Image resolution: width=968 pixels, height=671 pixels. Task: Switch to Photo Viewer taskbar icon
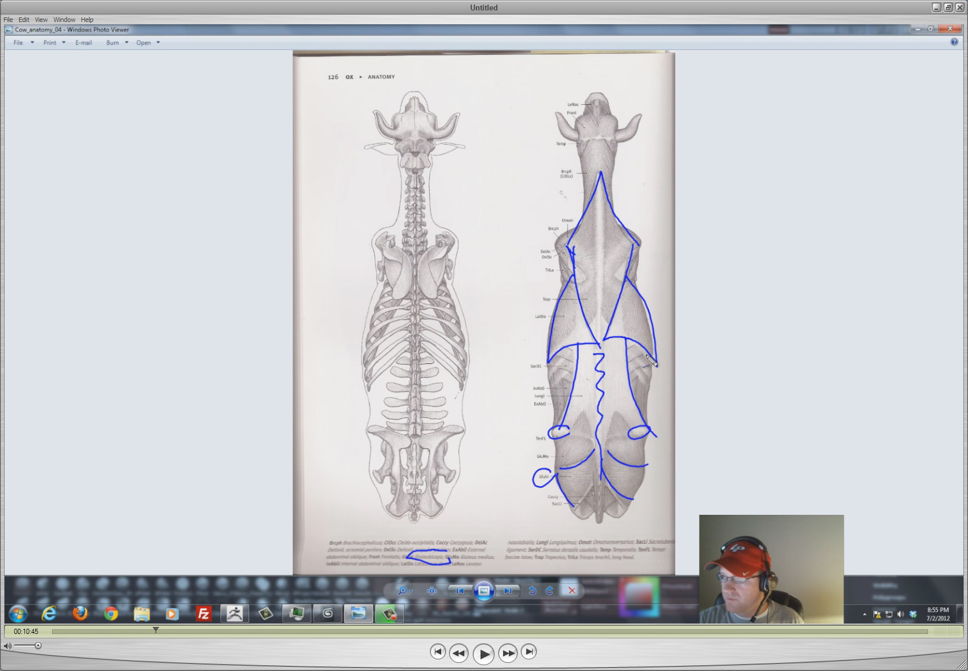coord(359,613)
